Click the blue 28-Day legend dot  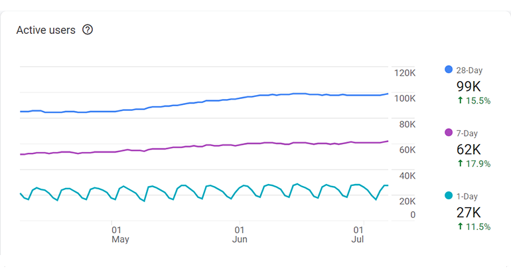click(x=449, y=69)
